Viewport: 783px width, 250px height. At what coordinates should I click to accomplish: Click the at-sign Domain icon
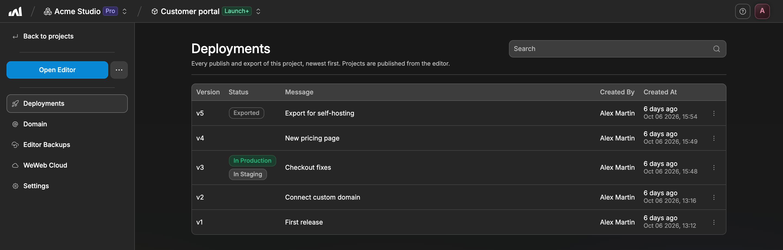coord(15,124)
